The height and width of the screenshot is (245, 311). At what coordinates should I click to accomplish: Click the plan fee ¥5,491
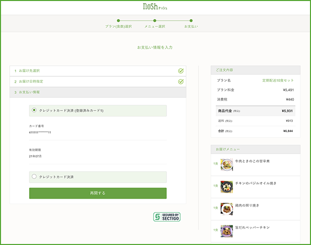click(288, 90)
